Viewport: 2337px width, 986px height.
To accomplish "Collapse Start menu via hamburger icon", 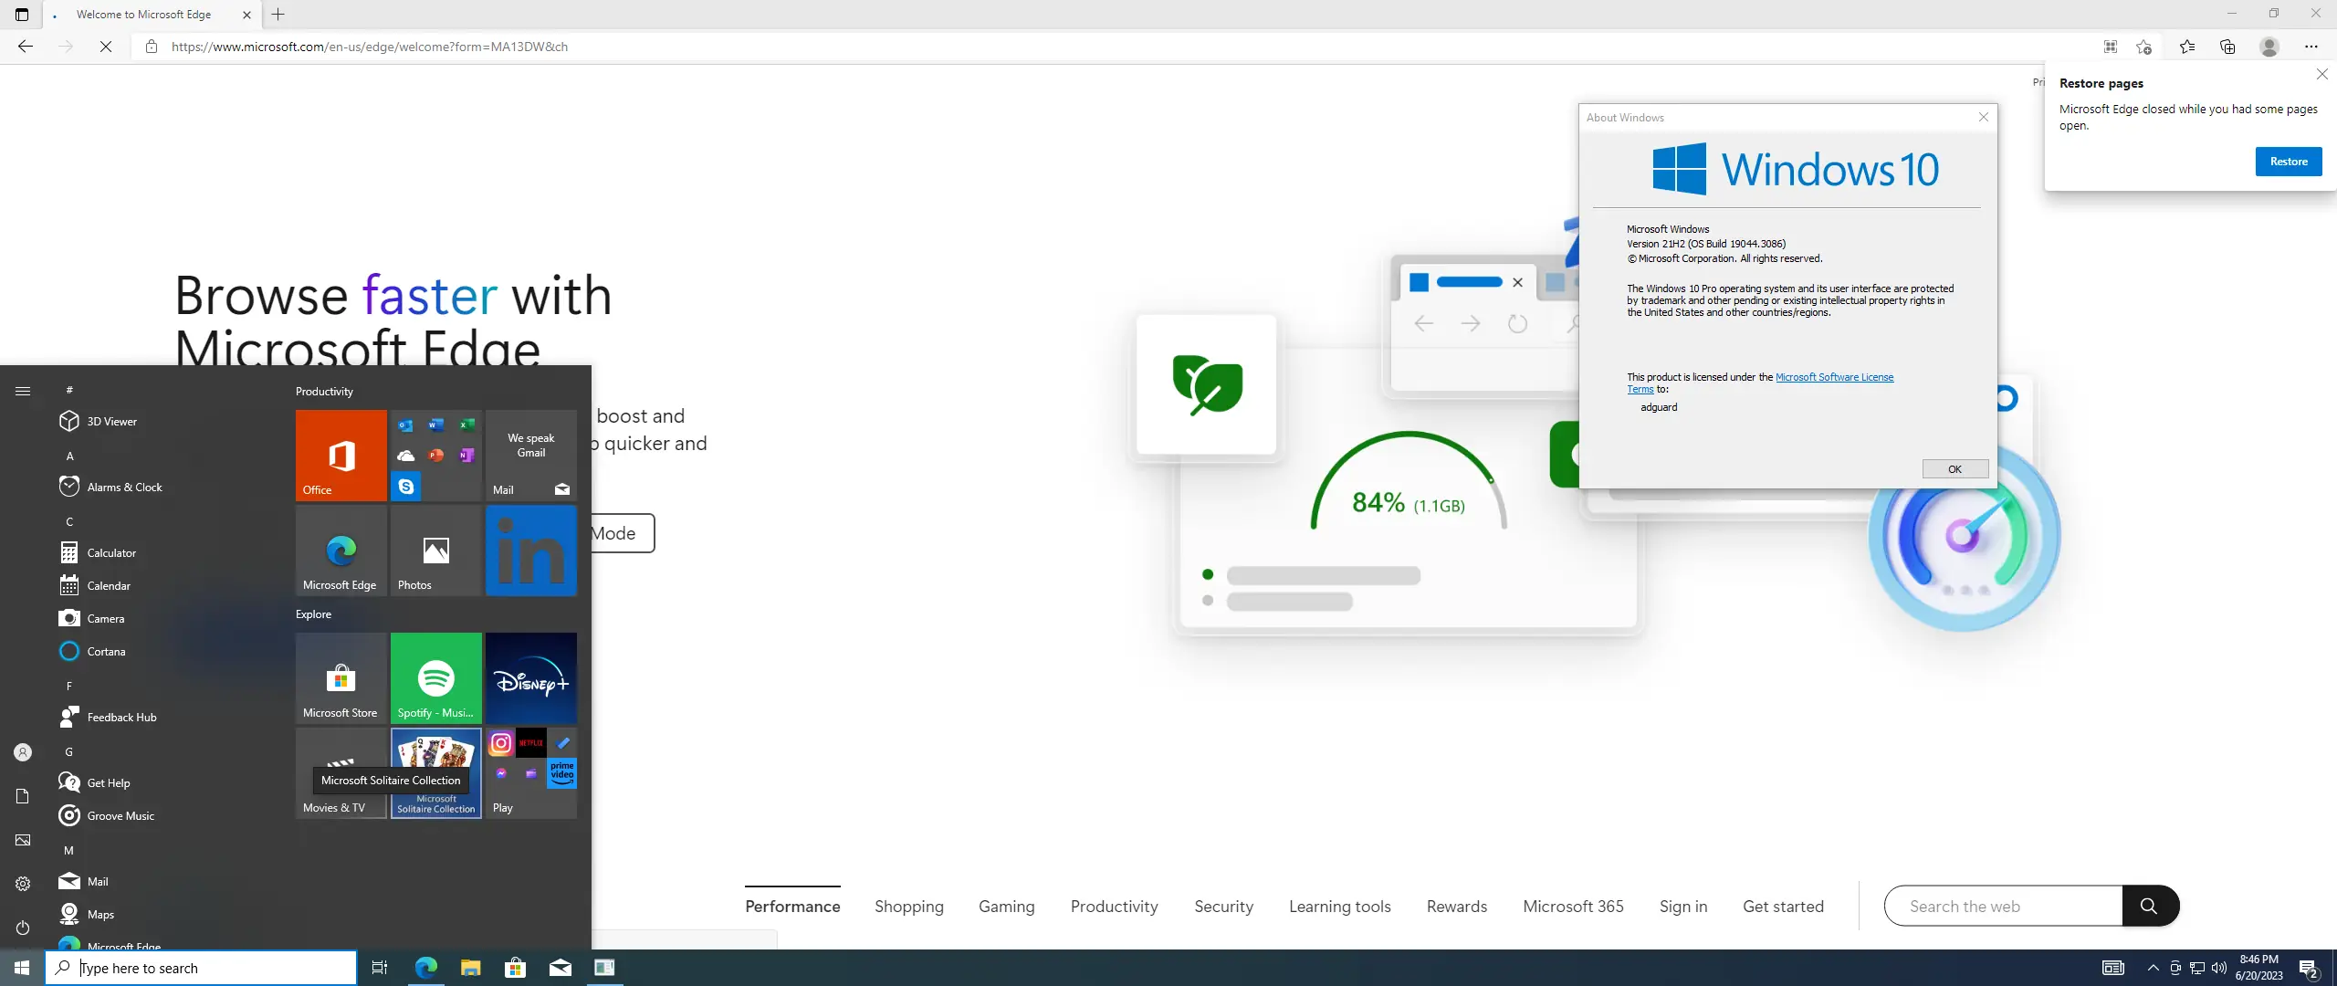I will click(x=23, y=391).
